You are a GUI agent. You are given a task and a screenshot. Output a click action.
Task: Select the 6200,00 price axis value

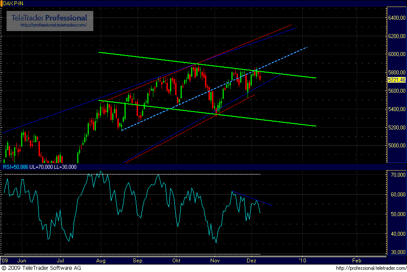[396, 36]
